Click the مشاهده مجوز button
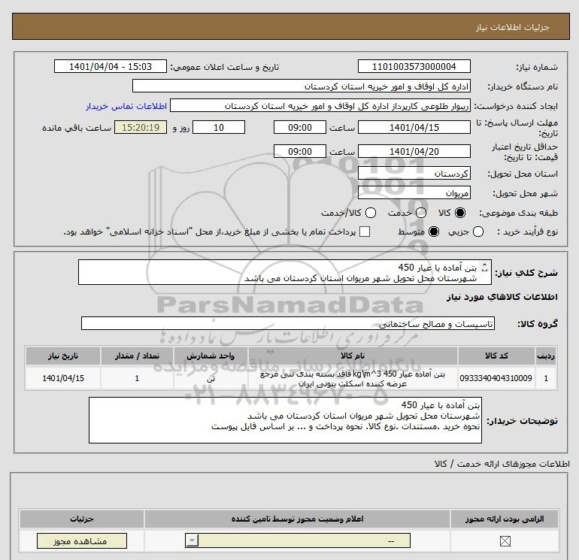579x560 pixels. point(82,541)
